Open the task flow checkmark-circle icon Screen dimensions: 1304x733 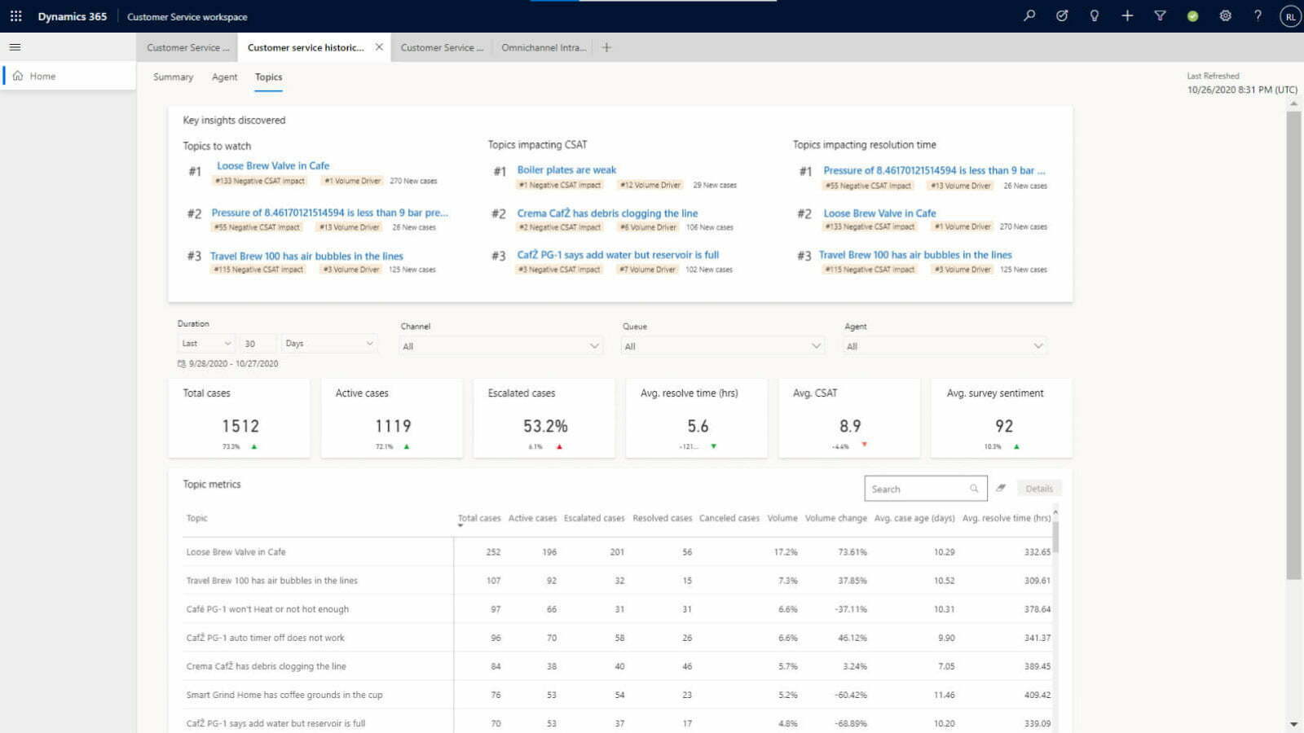(x=1062, y=15)
